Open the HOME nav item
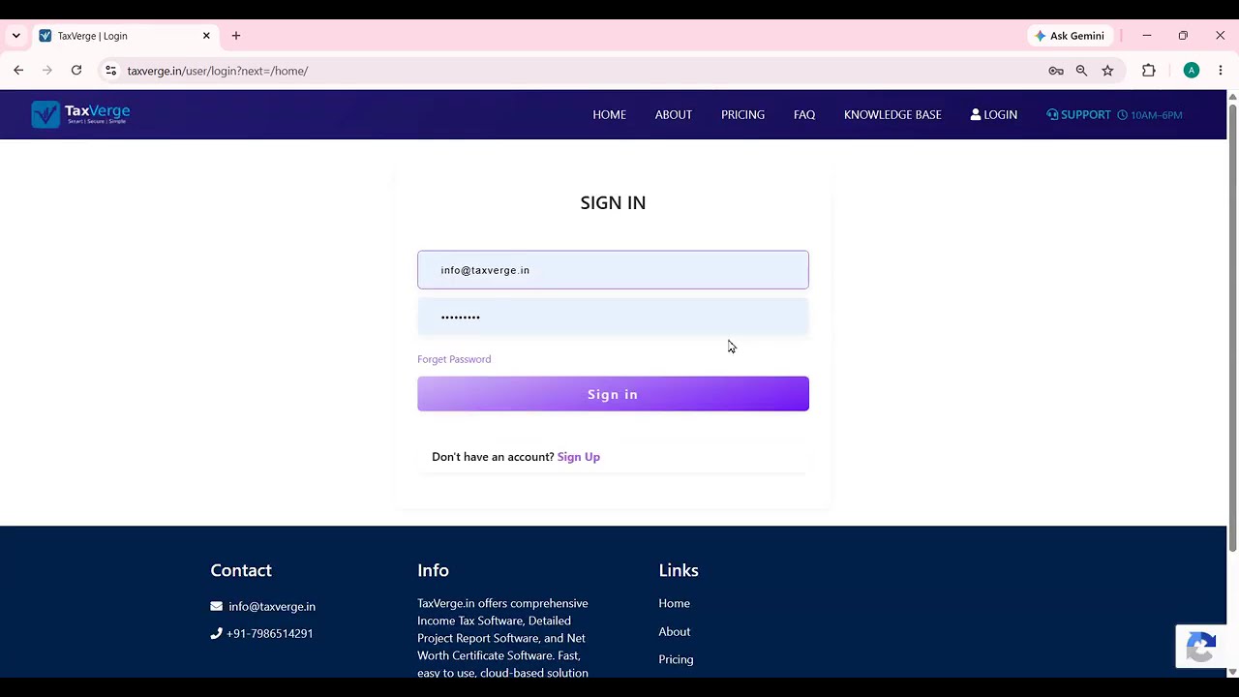Screen dimensions: 1239x697 [609, 114]
